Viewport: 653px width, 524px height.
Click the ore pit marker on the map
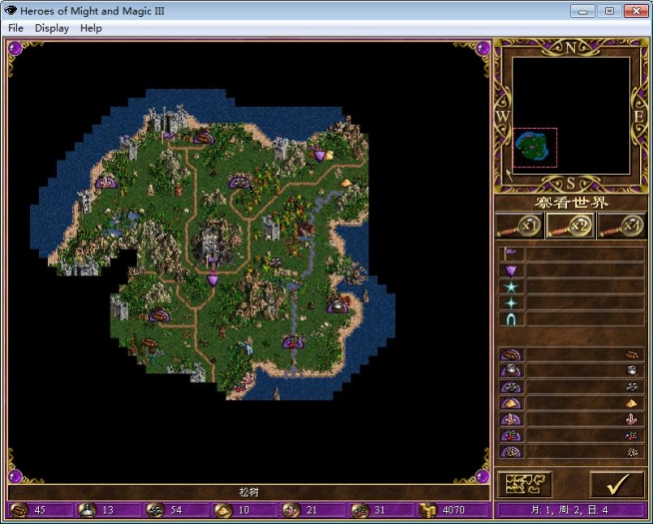coord(240,181)
